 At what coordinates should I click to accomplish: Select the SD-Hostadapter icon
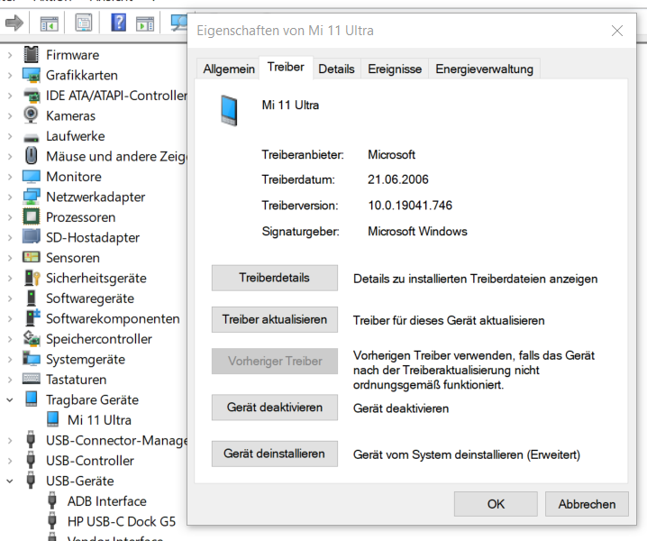coord(32,237)
